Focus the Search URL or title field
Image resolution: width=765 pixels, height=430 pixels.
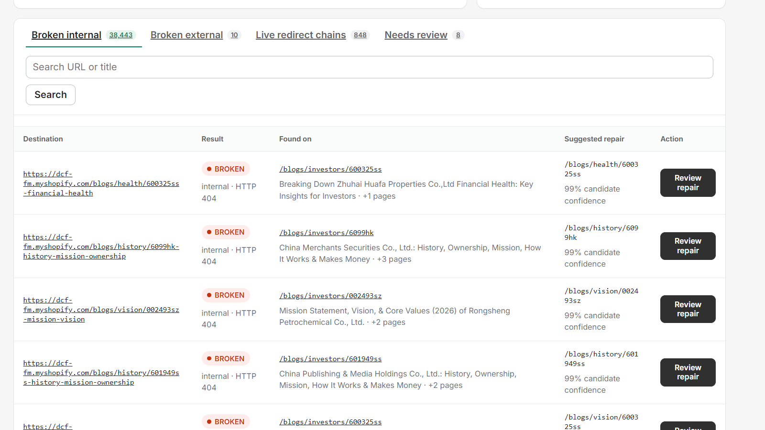(x=370, y=67)
